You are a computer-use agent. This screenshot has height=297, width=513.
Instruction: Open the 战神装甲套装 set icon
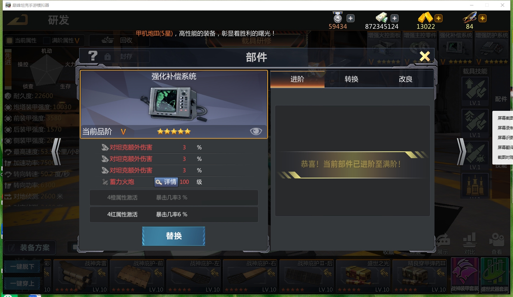pos(465,275)
